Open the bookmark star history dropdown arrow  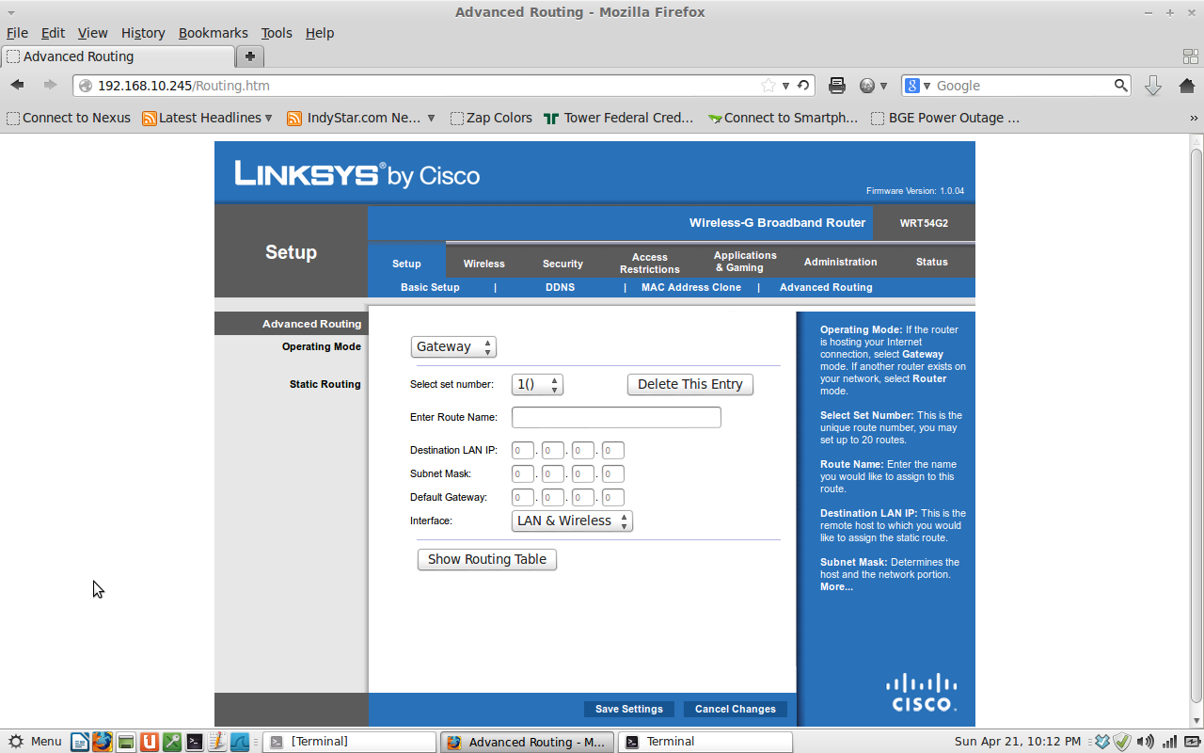[785, 86]
